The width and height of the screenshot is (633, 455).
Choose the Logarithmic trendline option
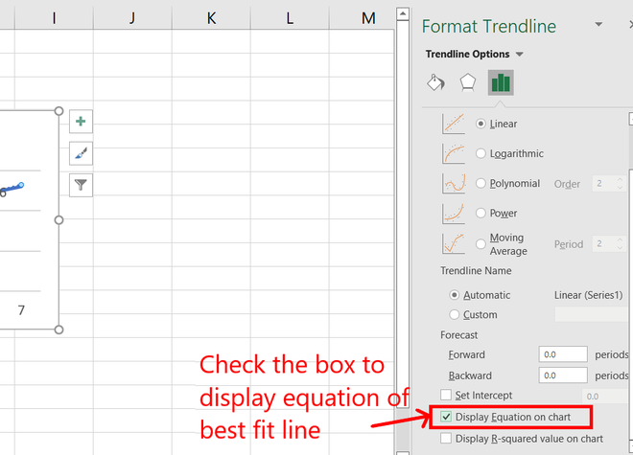[x=481, y=153]
